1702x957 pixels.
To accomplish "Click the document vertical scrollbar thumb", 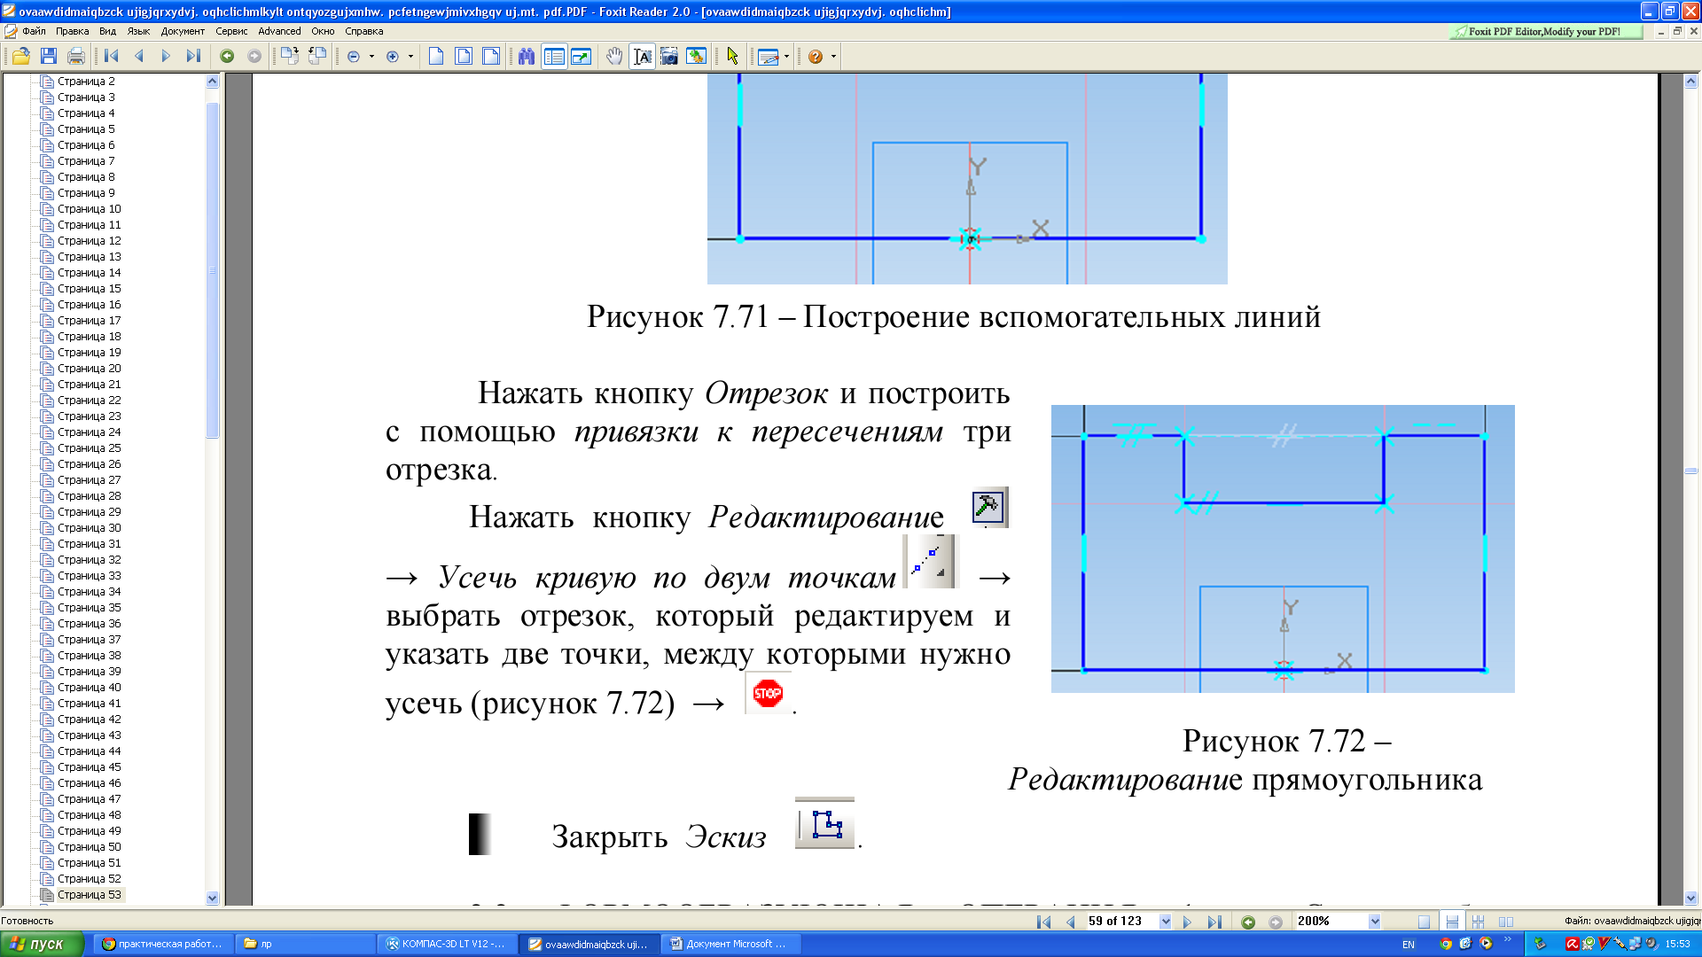I will (1690, 471).
